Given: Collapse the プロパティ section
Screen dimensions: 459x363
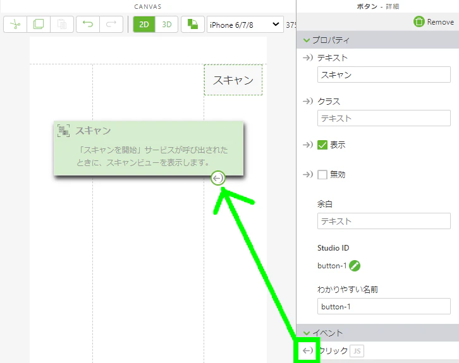Looking at the screenshot, I should [307, 40].
